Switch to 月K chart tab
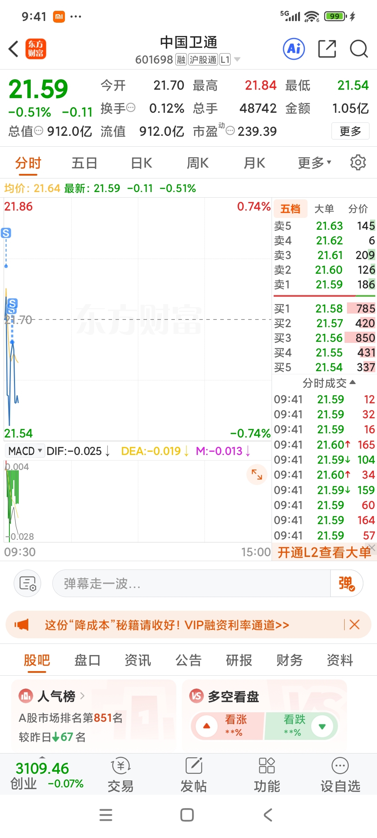Screen dimensions: 377x838 point(254,163)
